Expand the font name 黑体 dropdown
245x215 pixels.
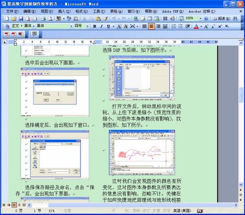pyautogui.click(x=71, y=26)
